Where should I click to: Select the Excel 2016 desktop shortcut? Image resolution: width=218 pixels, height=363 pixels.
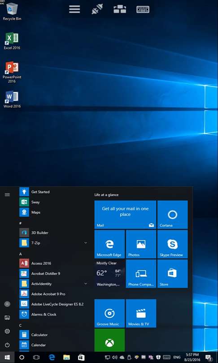point(12,41)
